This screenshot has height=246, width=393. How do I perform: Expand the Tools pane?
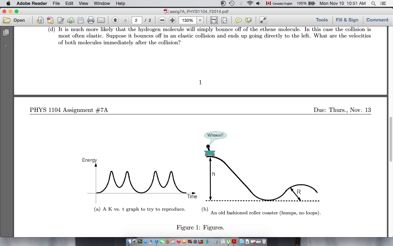322,20
